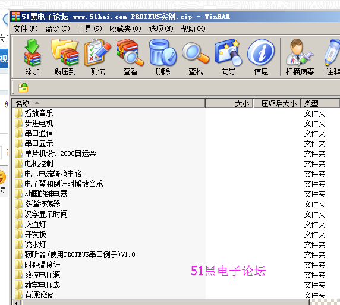Start 扫描病毒 (Virus Scan) tool
This screenshot has height=305, width=340.
tap(300, 57)
